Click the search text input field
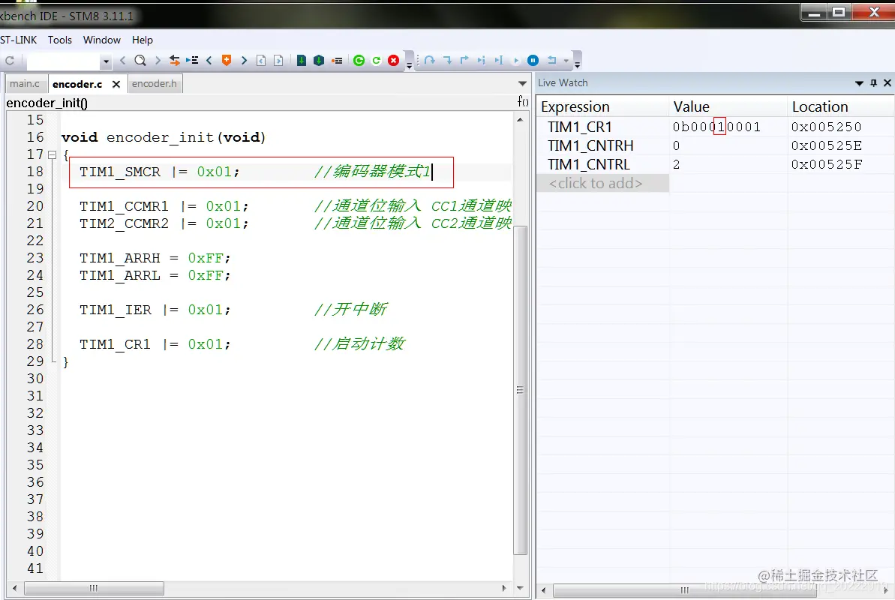The width and height of the screenshot is (895, 600). pyautogui.click(x=63, y=61)
